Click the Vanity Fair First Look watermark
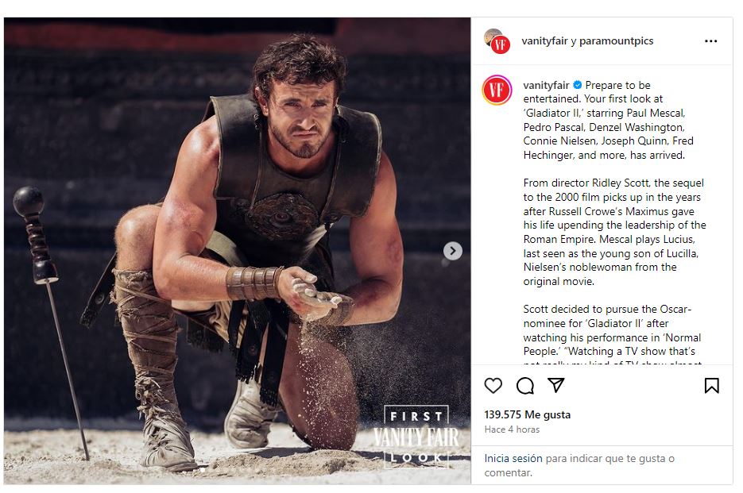The height and width of the screenshot is (493, 743). point(416,436)
